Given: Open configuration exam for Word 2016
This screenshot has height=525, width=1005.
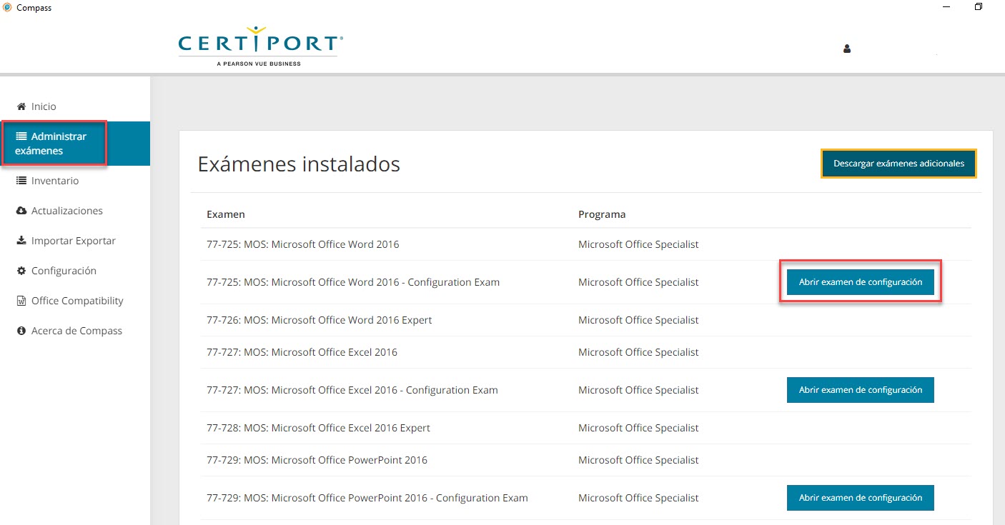Looking at the screenshot, I should pyautogui.click(x=860, y=281).
